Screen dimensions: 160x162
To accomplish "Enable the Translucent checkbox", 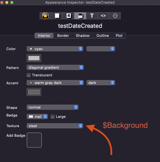I will [29, 75].
